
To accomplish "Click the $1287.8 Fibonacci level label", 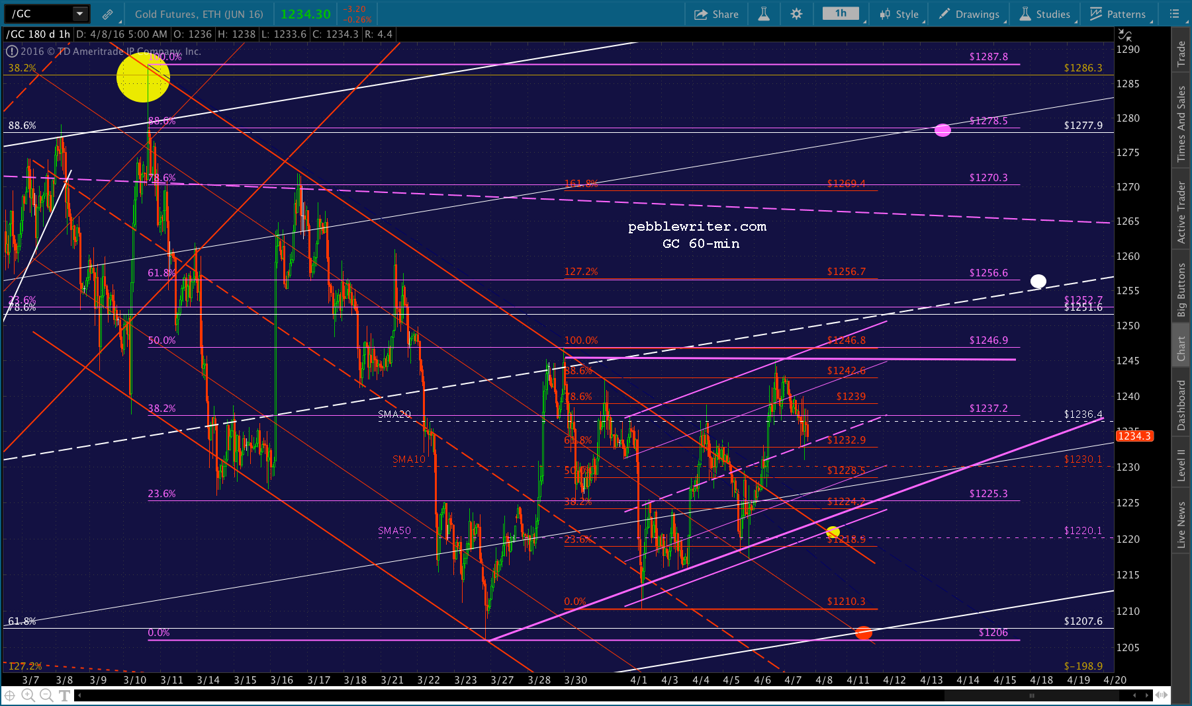I will tap(988, 57).
